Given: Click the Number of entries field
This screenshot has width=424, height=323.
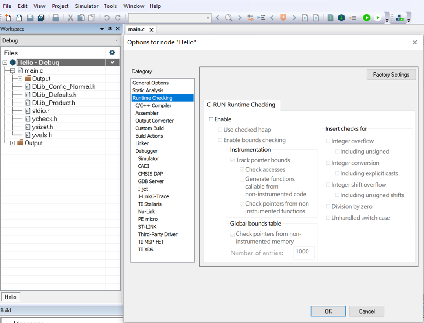Looking at the screenshot, I should (x=304, y=252).
